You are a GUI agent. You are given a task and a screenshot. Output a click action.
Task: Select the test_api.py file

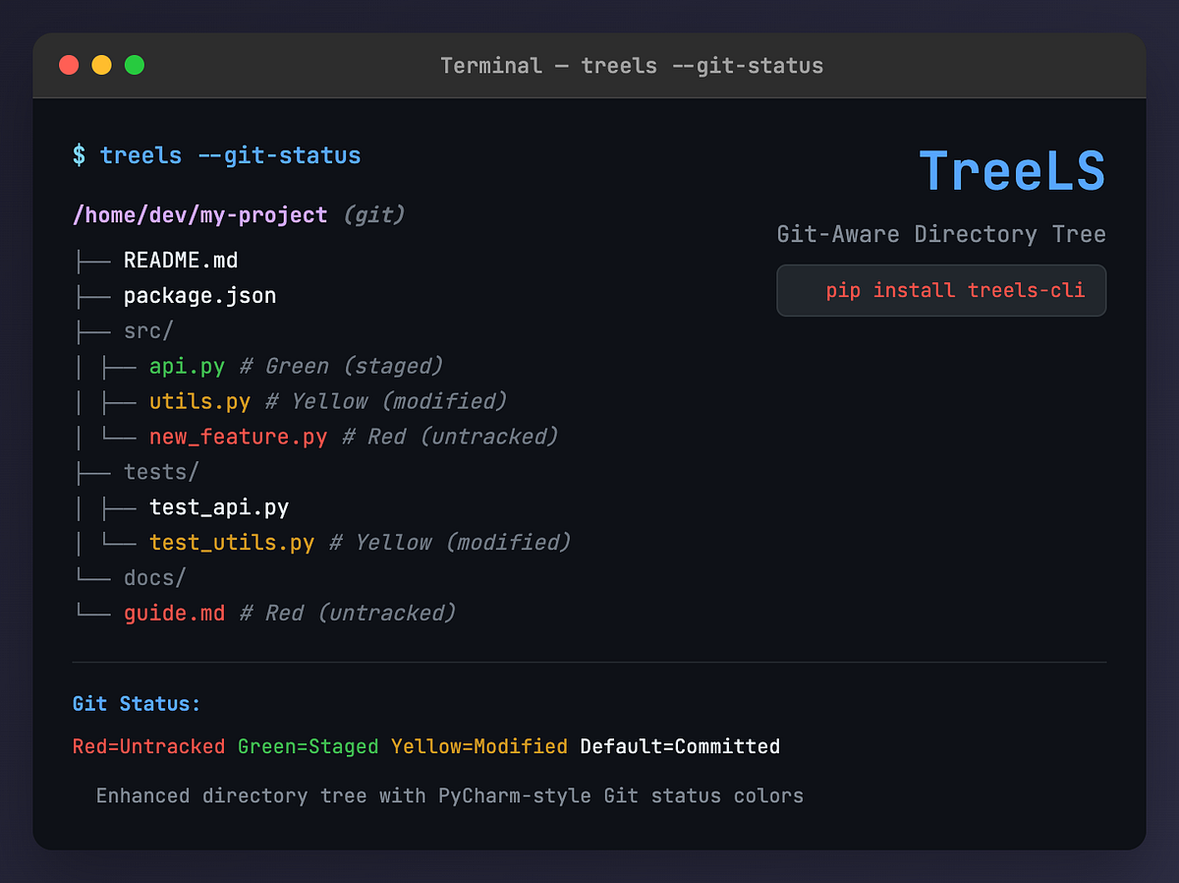coord(219,506)
